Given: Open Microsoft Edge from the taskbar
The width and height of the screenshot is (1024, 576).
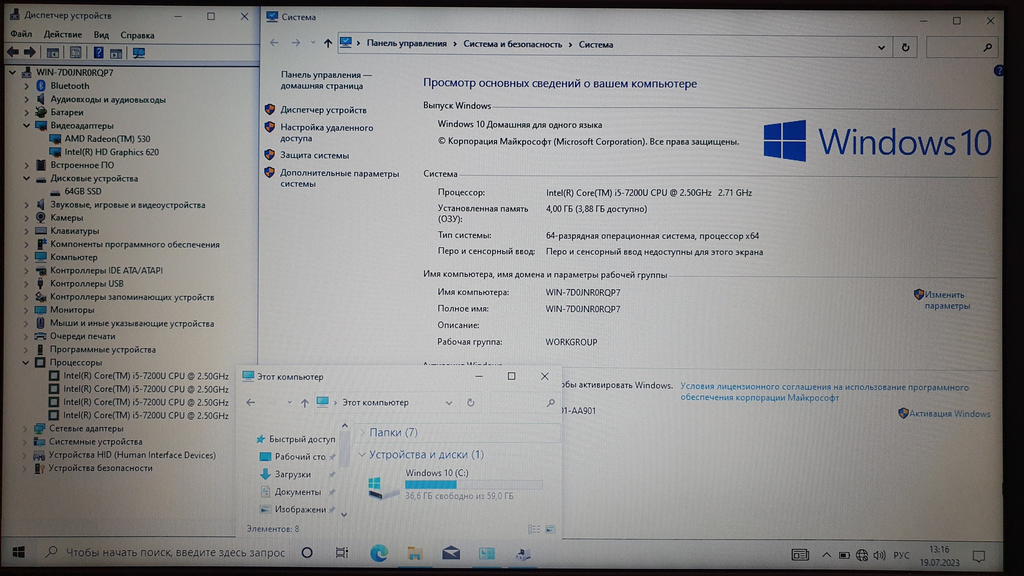Looking at the screenshot, I should click(x=378, y=553).
